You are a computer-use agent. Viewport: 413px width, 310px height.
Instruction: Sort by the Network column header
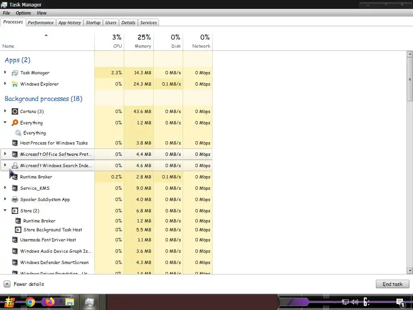[x=198, y=41]
